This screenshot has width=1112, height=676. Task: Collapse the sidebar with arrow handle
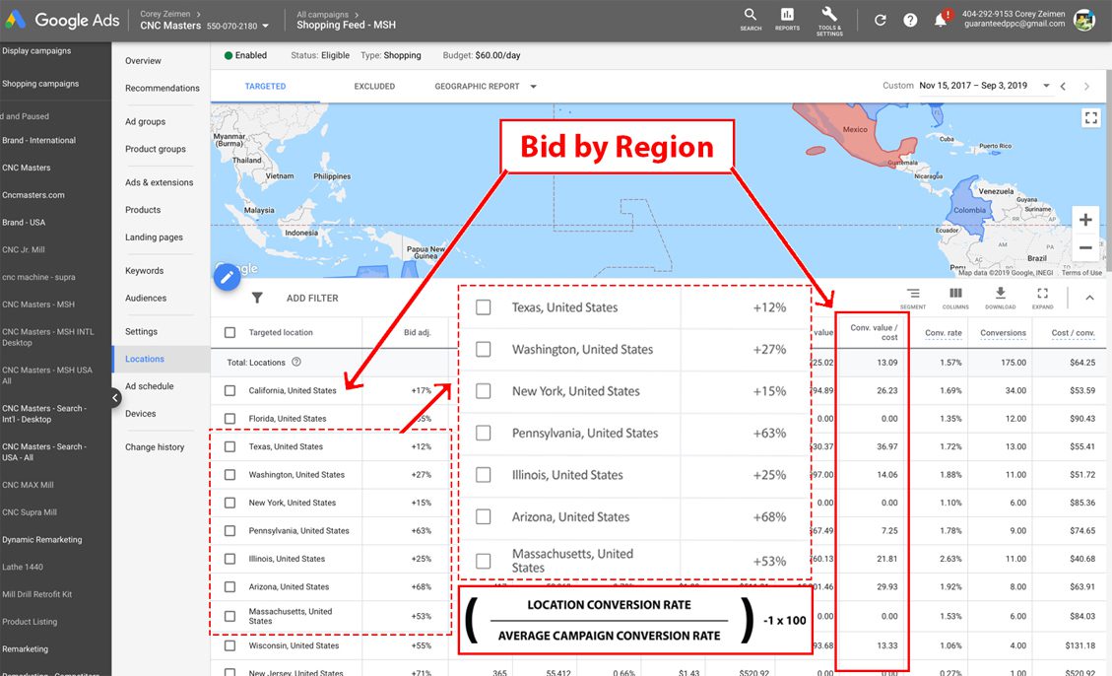(x=115, y=398)
